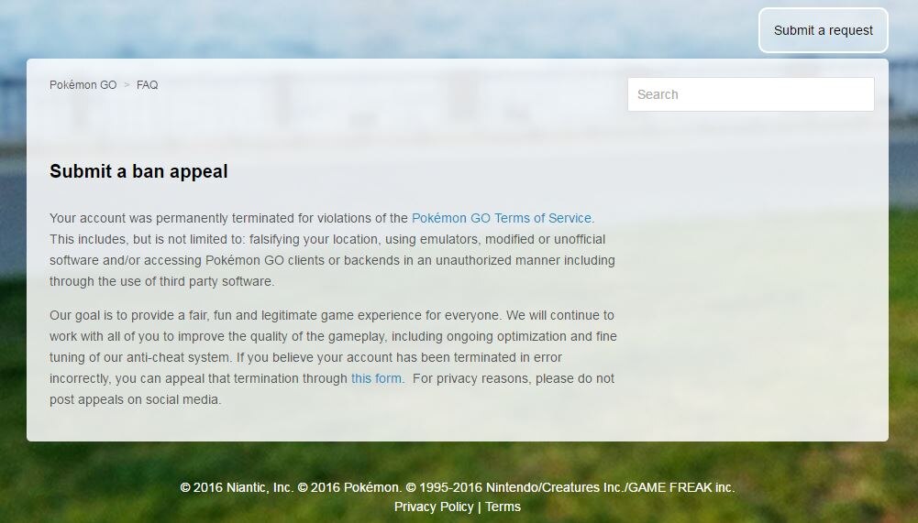Open the Privacy Policy footer link

click(434, 507)
